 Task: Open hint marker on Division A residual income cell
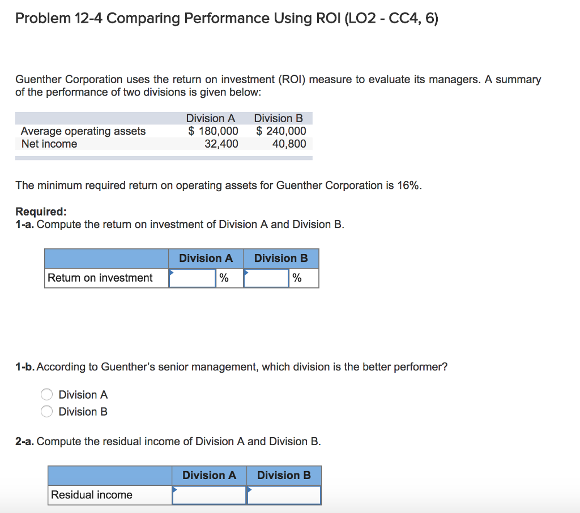[x=174, y=489]
